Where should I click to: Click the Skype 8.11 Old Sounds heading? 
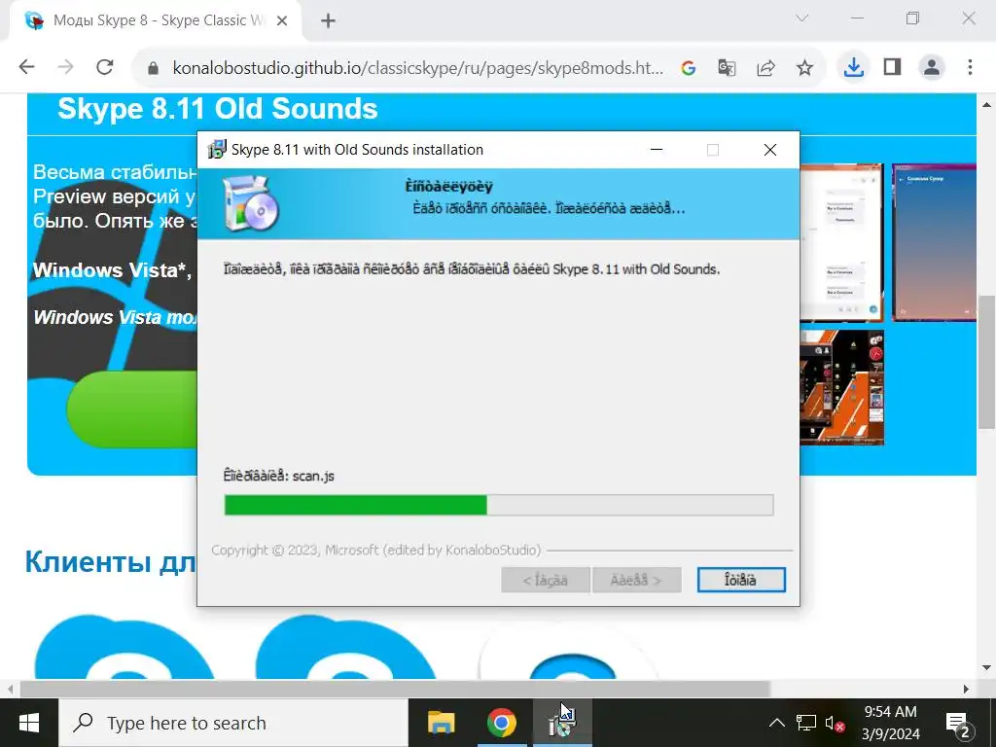217,109
